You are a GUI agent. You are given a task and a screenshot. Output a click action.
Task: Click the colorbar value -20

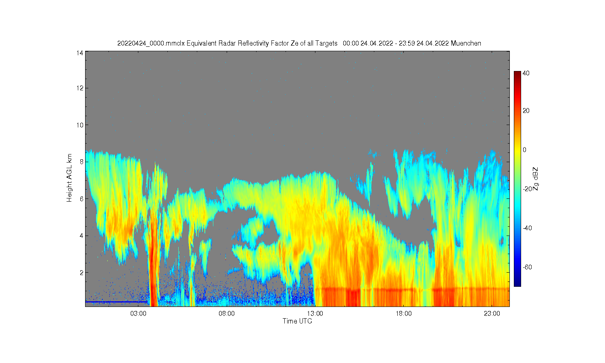(527, 189)
